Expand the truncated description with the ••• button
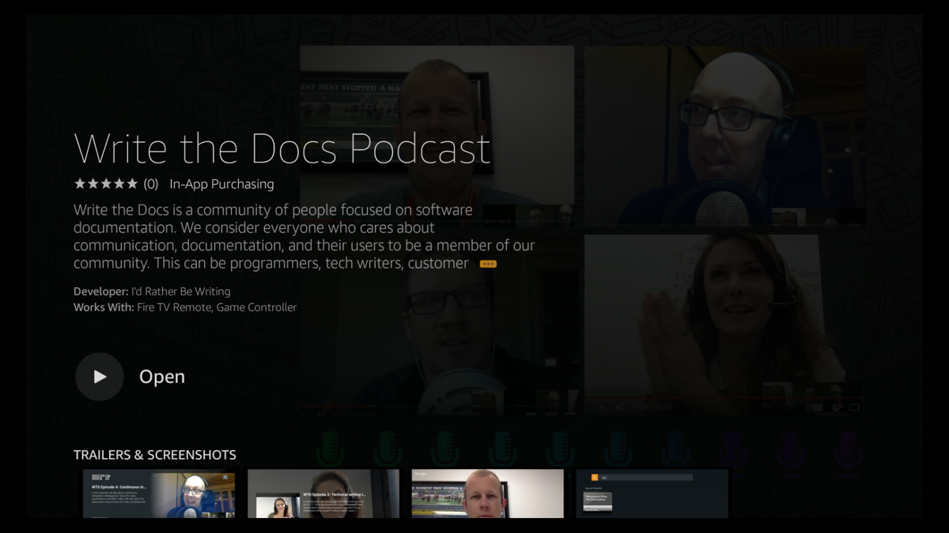 coord(487,263)
